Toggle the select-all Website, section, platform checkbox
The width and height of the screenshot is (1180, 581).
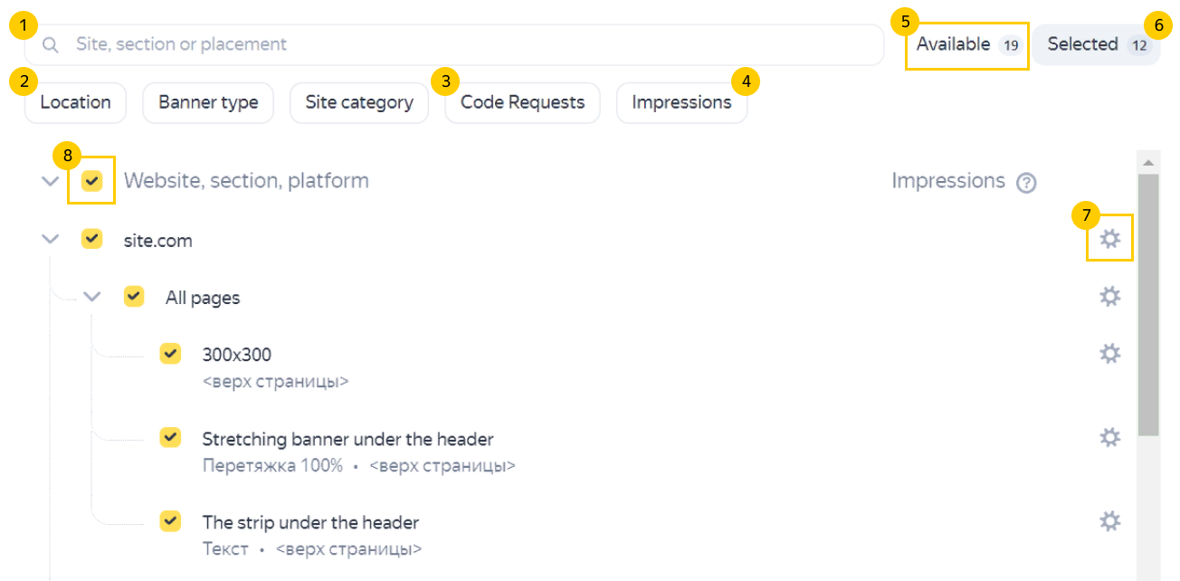pyautogui.click(x=91, y=181)
